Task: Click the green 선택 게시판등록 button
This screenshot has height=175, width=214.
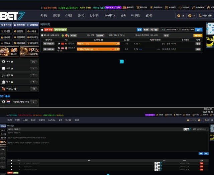Action: click(x=60, y=30)
